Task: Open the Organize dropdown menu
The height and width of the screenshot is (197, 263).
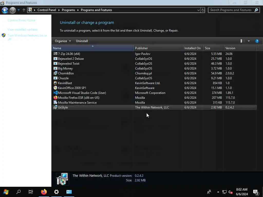Action: click(x=63, y=41)
